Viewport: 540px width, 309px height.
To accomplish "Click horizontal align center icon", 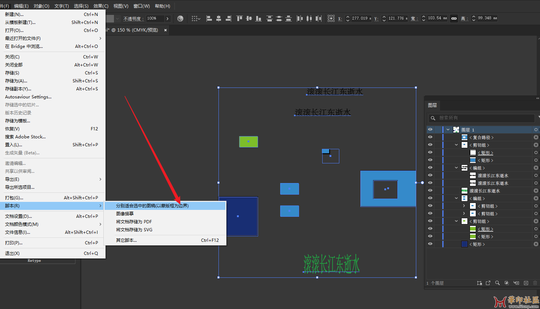I will click(x=219, y=19).
